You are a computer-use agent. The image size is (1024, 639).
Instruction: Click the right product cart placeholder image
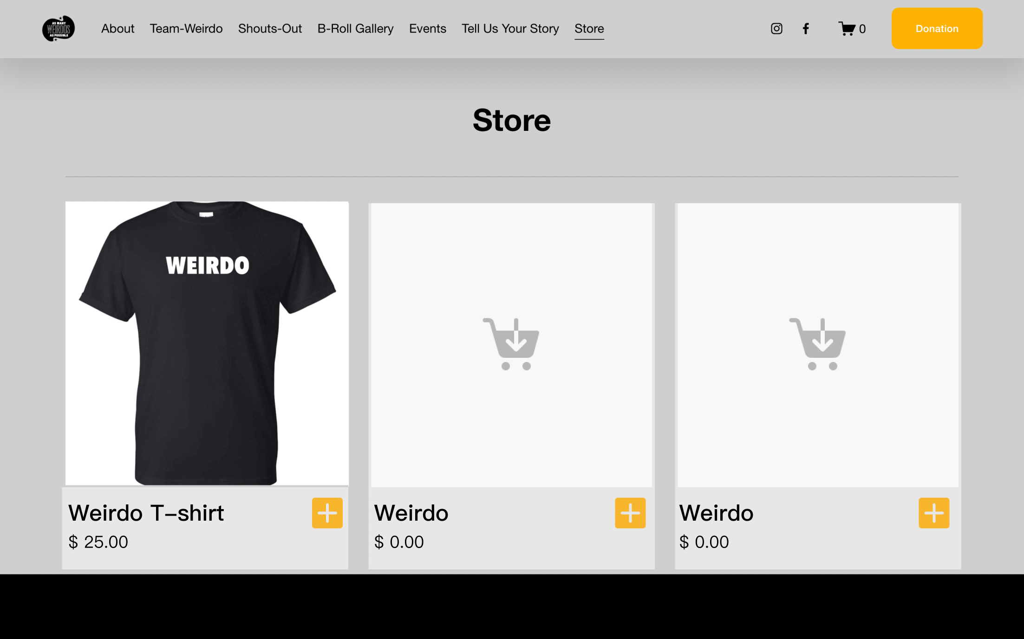click(817, 344)
